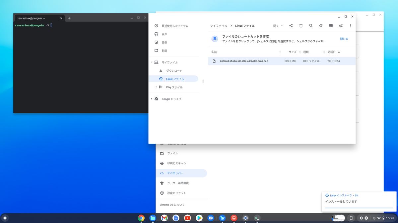Image resolution: width=398 pixels, height=223 pixels.
Task: Open ファイル in Settings sidebar
Action: click(x=172, y=153)
